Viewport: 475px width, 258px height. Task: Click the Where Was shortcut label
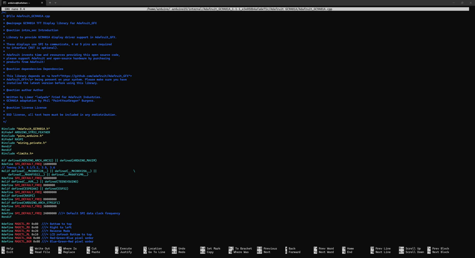(241, 252)
